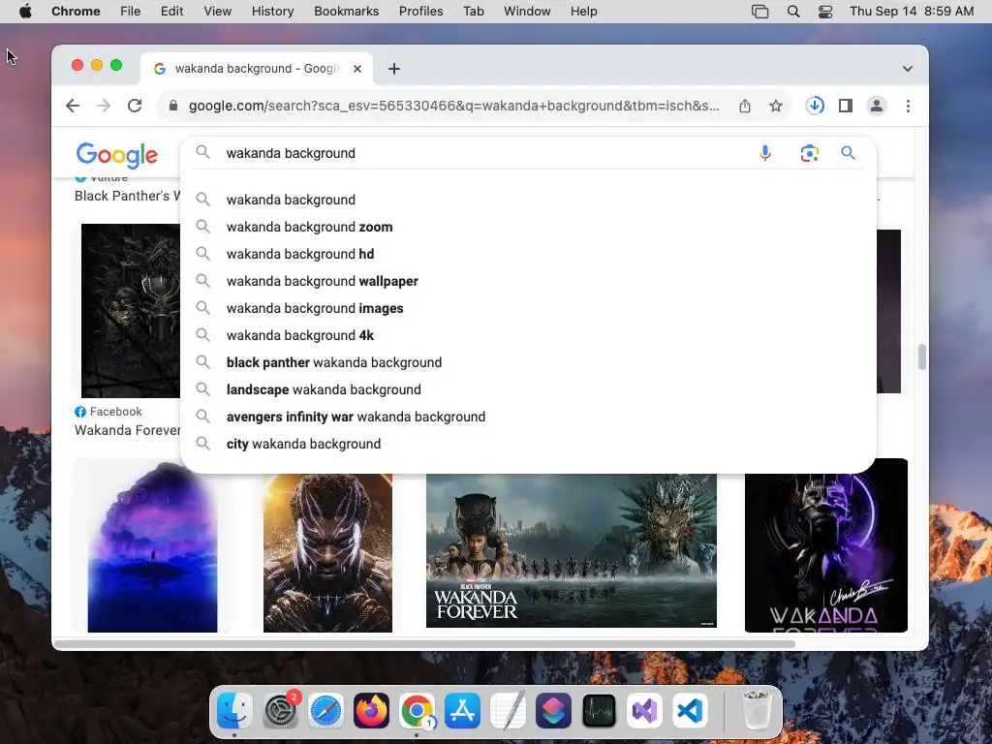
Task: Open the Bookmarks menu
Action: point(346,12)
